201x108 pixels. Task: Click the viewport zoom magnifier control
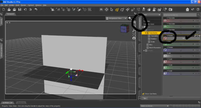point(134,30)
